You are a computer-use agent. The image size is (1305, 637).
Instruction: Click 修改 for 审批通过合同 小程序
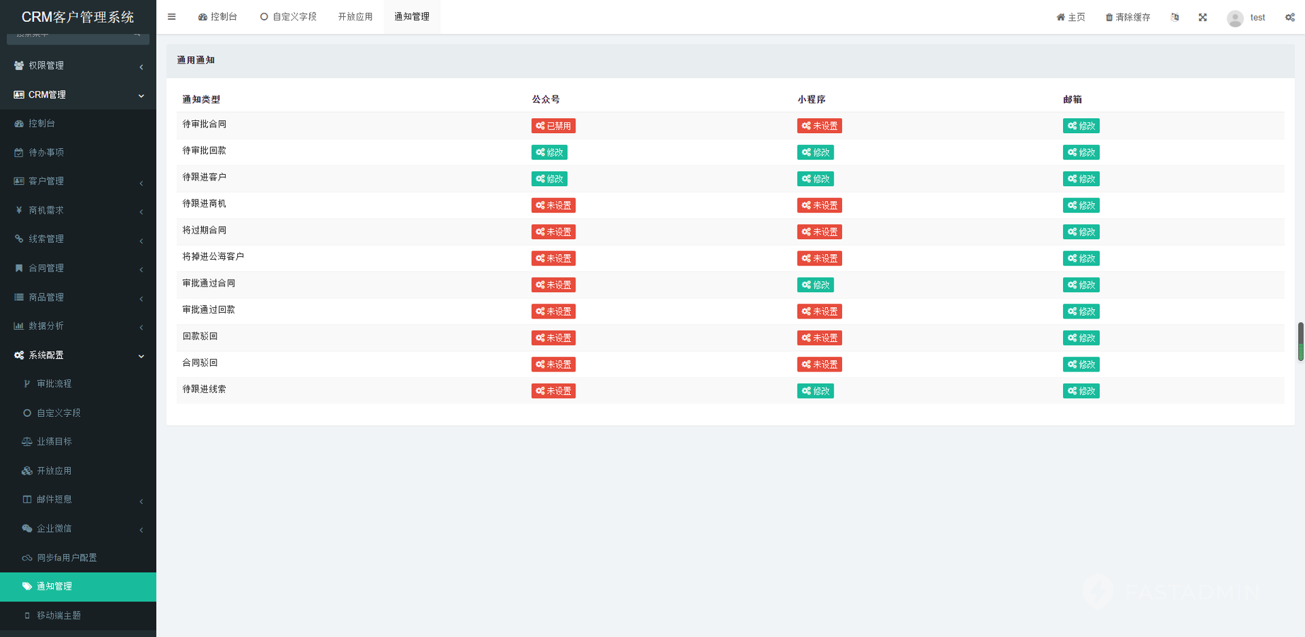pyautogui.click(x=815, y=285)
